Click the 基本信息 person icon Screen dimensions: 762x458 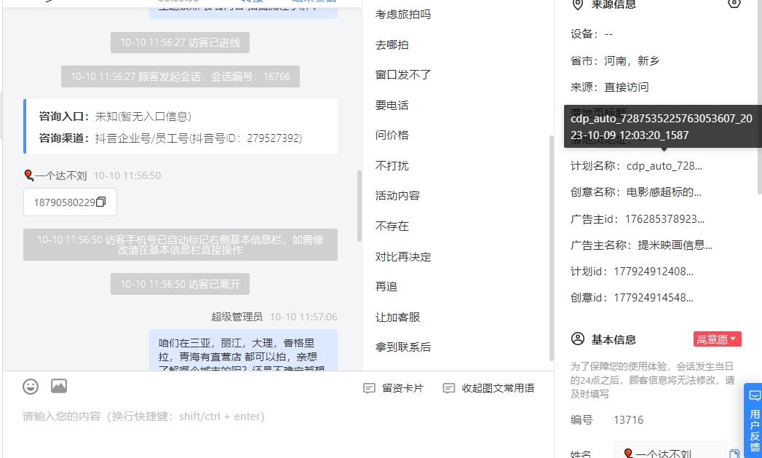click(x=578, y=339)
